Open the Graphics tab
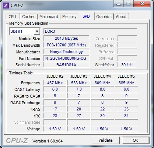Screen dimensions: 154x148 coord(104,17)
